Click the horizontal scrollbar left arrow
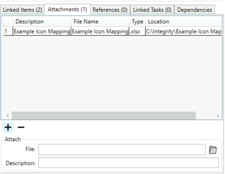Viewport: 225px width, 174px height. pos(7,116)
